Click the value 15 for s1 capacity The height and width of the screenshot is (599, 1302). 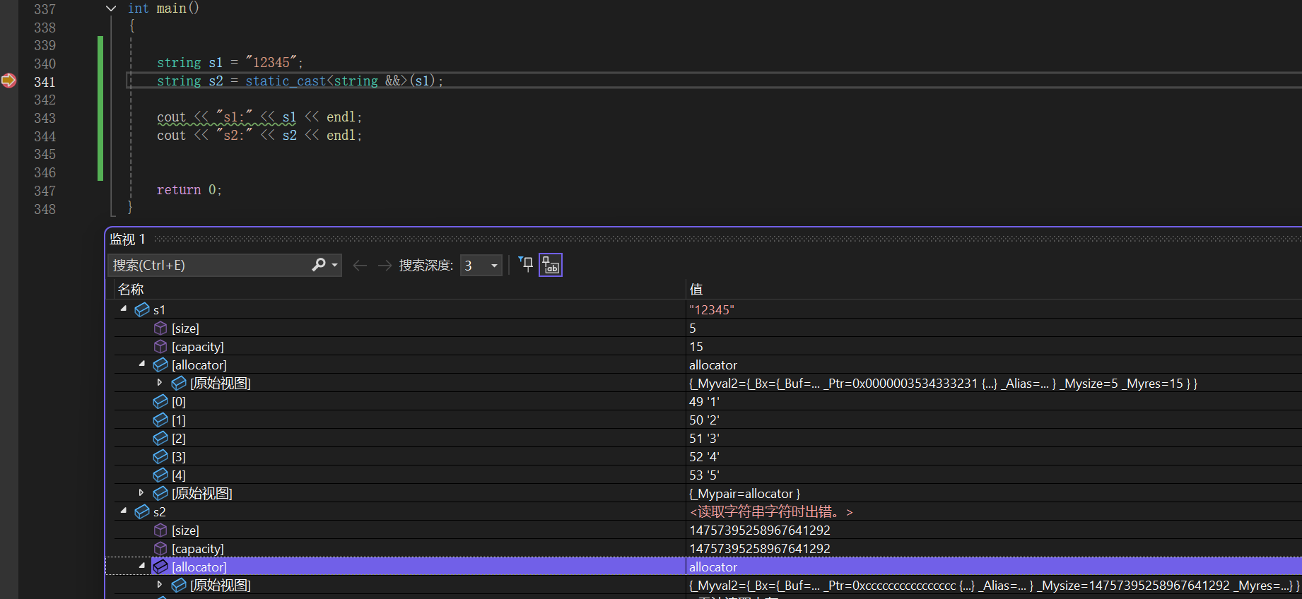[x=696, y=346]
